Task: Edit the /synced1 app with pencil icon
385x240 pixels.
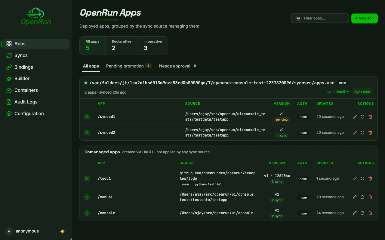Action: (355, 117)
